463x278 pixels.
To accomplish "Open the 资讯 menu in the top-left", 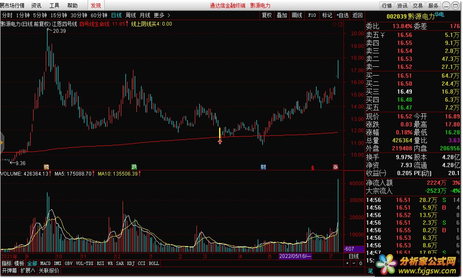I will tap(37, 5).
